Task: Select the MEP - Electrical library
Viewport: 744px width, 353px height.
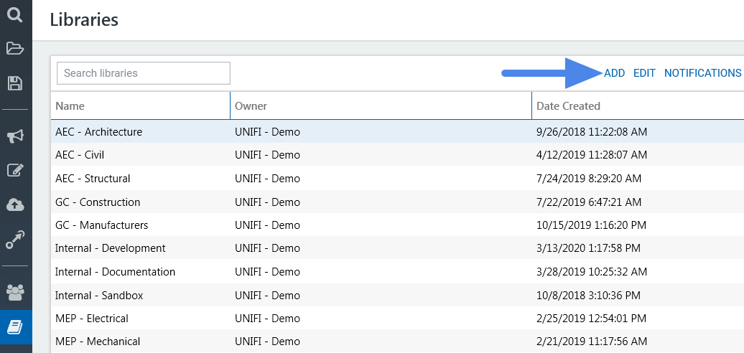Action: [92, 319]
